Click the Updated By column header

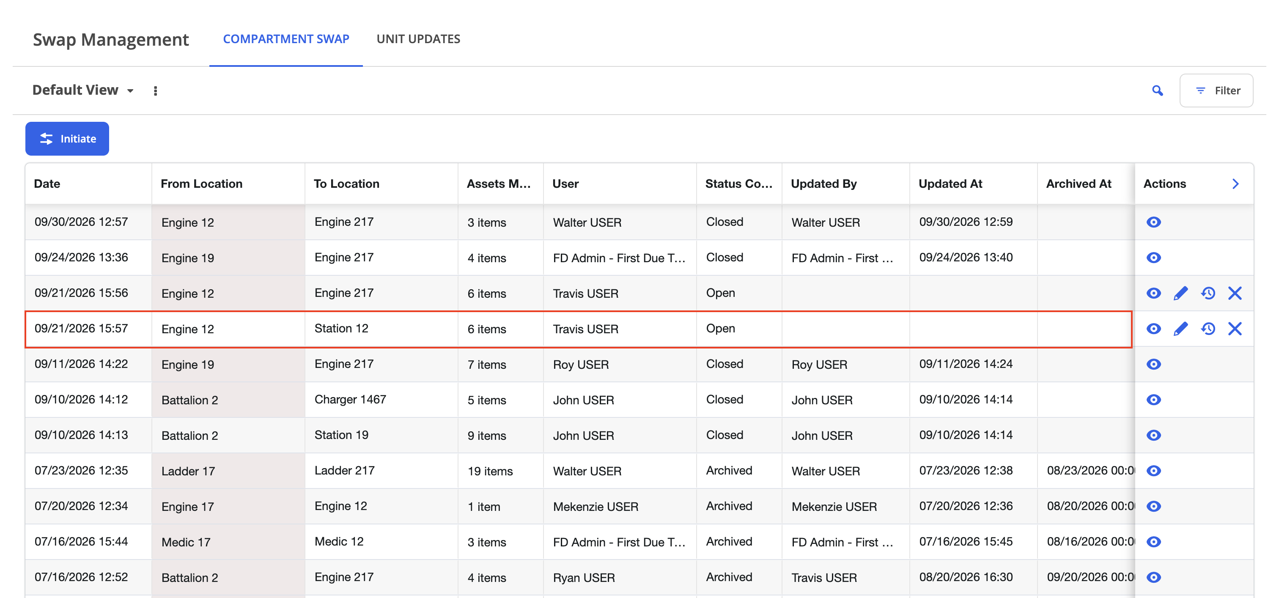pos(845,184)
